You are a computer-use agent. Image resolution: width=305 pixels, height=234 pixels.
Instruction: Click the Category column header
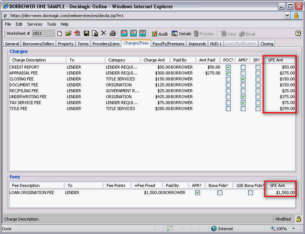[123, 60]
